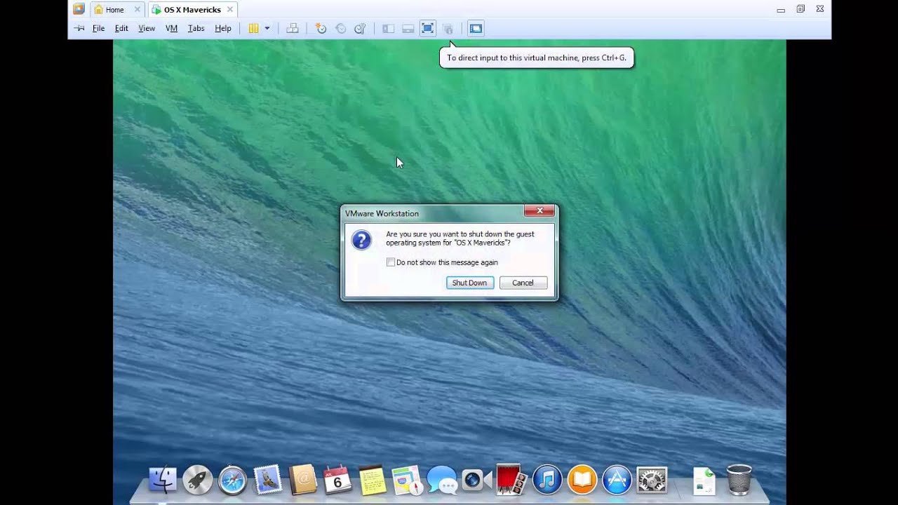Close the VMware Workstation dialog
Viewport: 898px width, 505px height.
540,210
